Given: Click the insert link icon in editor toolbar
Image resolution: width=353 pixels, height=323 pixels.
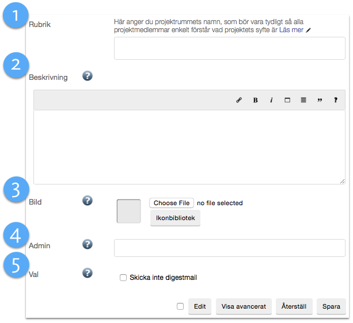Looking at the screenshot, I should tap(239, 100).
